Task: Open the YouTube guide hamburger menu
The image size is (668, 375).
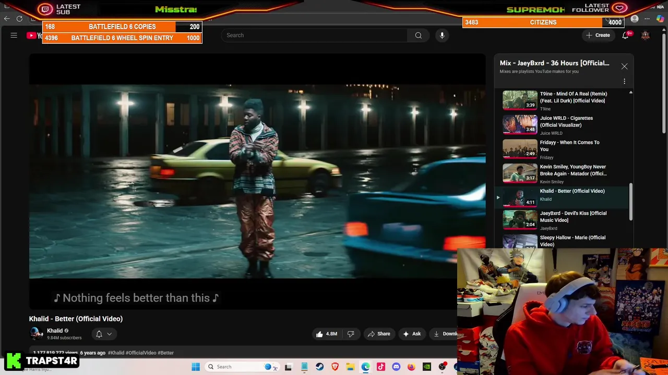Action: (14, 35)
